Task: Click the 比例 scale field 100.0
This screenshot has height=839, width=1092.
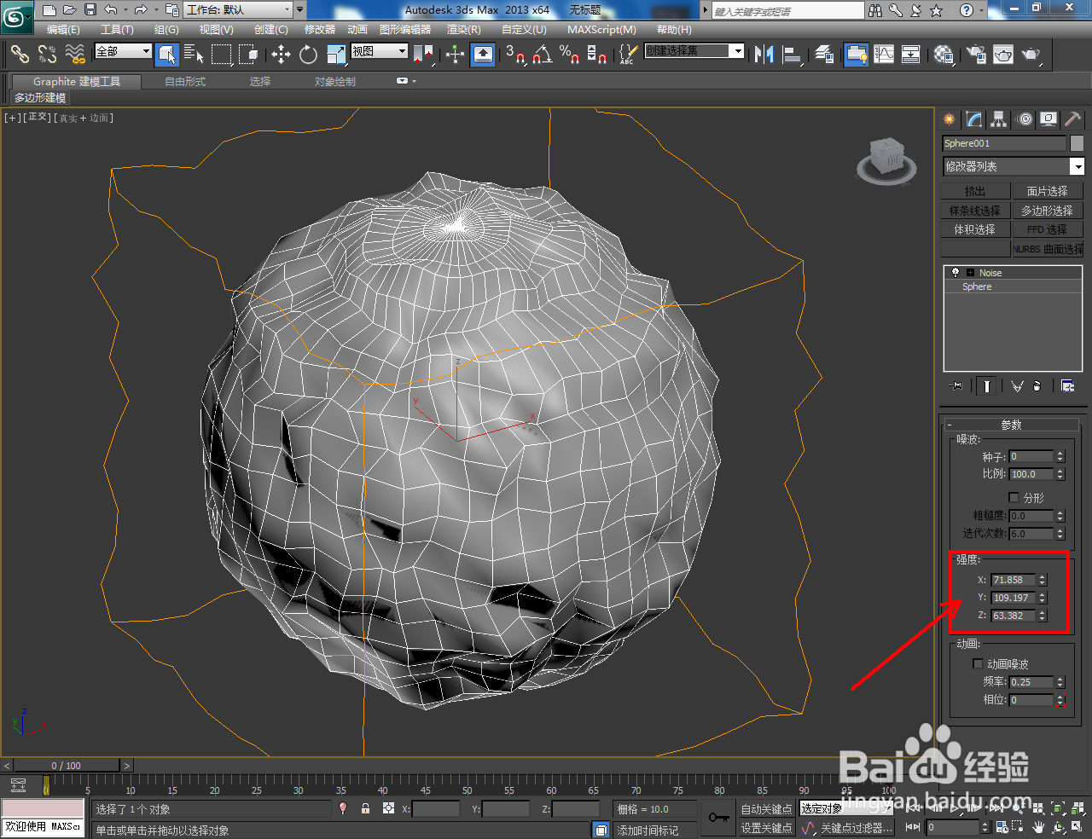Action: point(1031,474)
